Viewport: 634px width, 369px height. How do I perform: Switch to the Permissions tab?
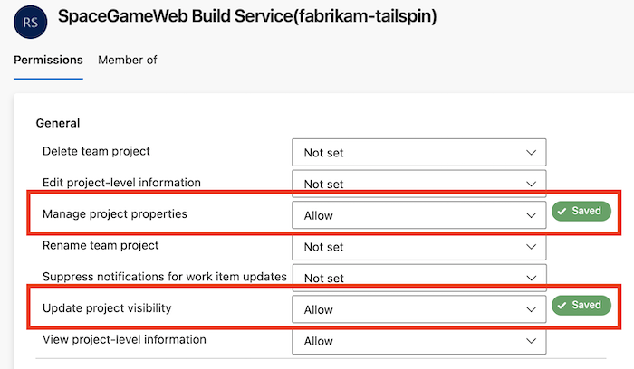[x=48, y=60]
